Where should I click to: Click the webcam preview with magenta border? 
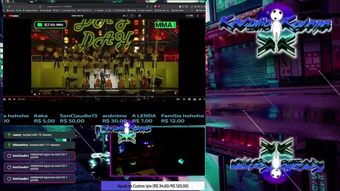coord(158,151)
